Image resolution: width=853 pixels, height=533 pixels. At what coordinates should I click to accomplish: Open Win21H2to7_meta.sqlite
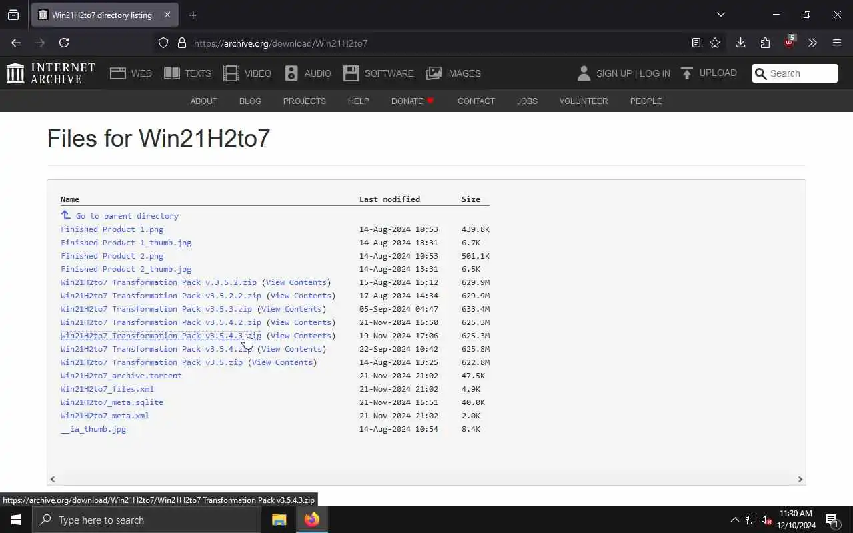[x=112, y=402]
